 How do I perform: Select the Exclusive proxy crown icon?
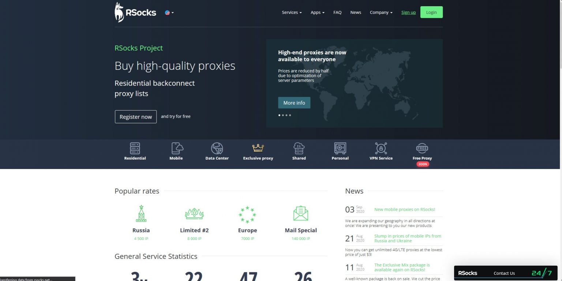click(258, 148)
